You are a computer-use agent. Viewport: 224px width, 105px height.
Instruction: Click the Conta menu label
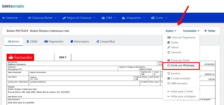tap(159, 18)
